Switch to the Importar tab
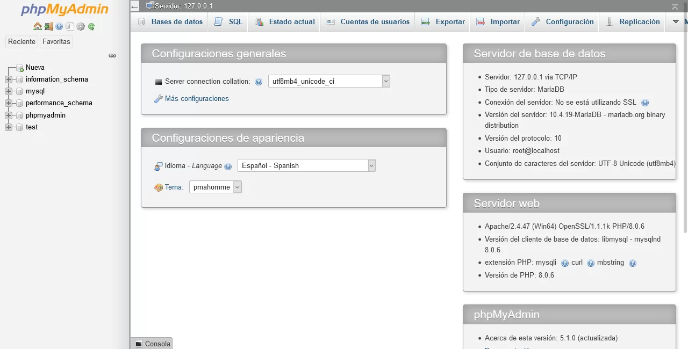Viewport: 688px width, 349px height. click(x=498, y=22)
